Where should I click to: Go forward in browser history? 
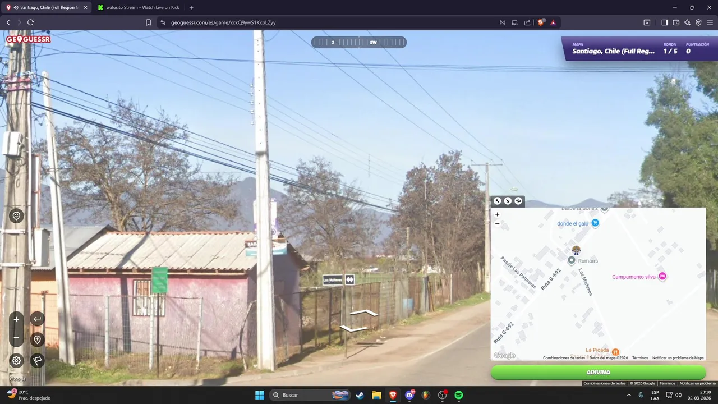point(19,22)
